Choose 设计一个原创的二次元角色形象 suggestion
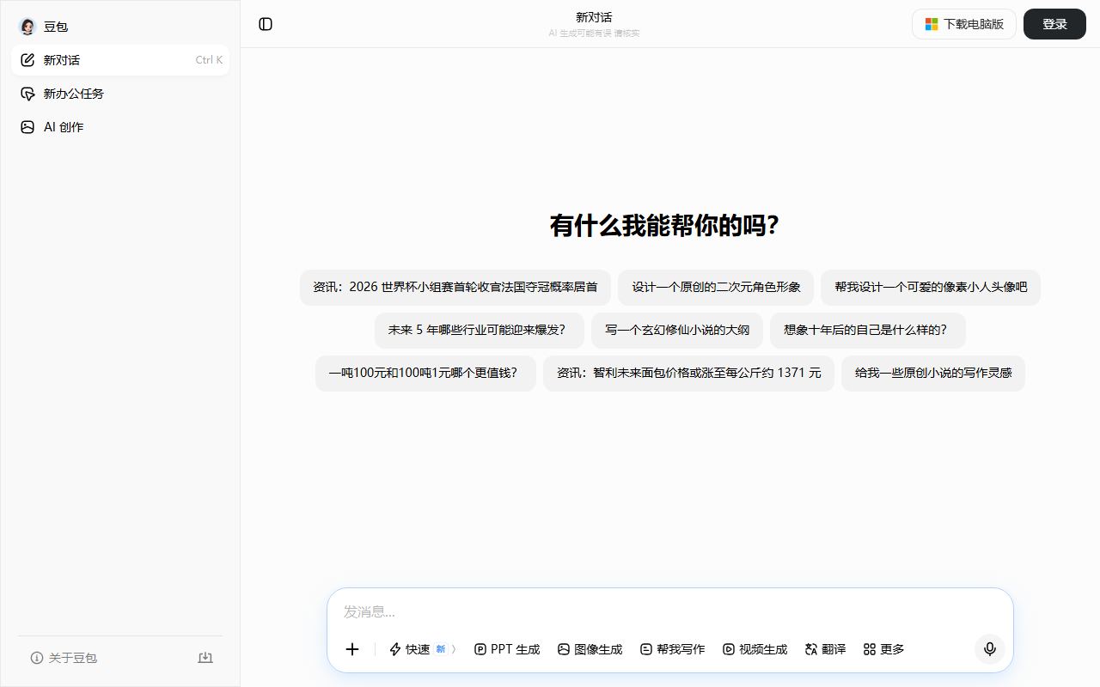This screenshot has height=687, width=1100. coord(716,287)
